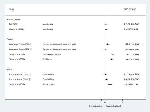Click the 'SMD (95% CI)' column header
The height and width of the screenshot is (112, 150).
(130, 9)
